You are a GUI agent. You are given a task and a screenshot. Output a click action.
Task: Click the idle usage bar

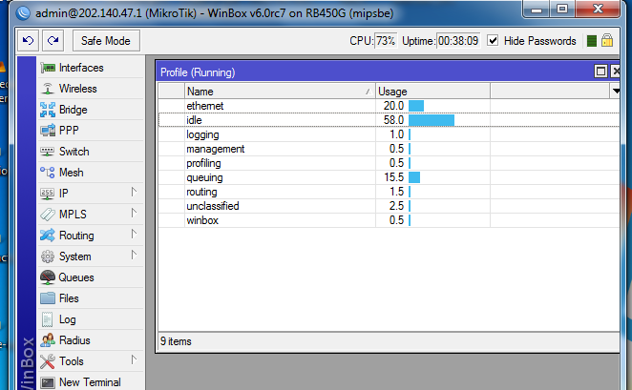click(432, 120)
